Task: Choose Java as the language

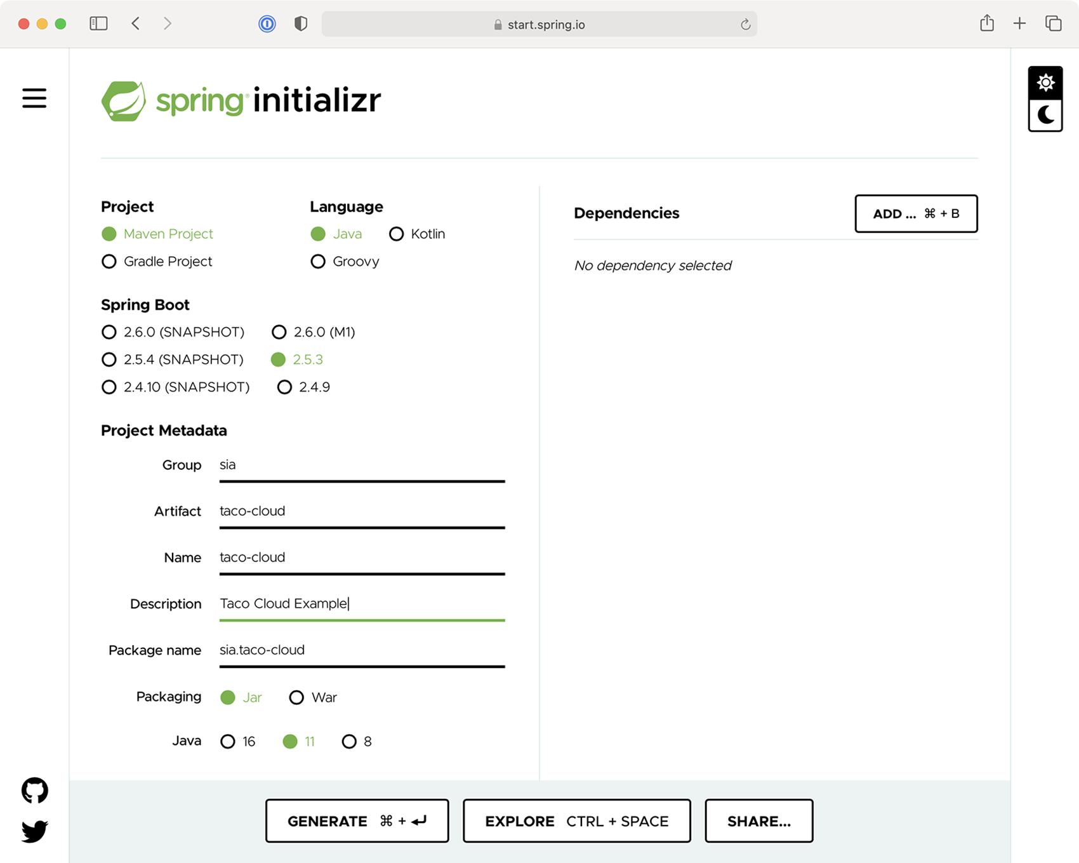Action: click(336, 234)
